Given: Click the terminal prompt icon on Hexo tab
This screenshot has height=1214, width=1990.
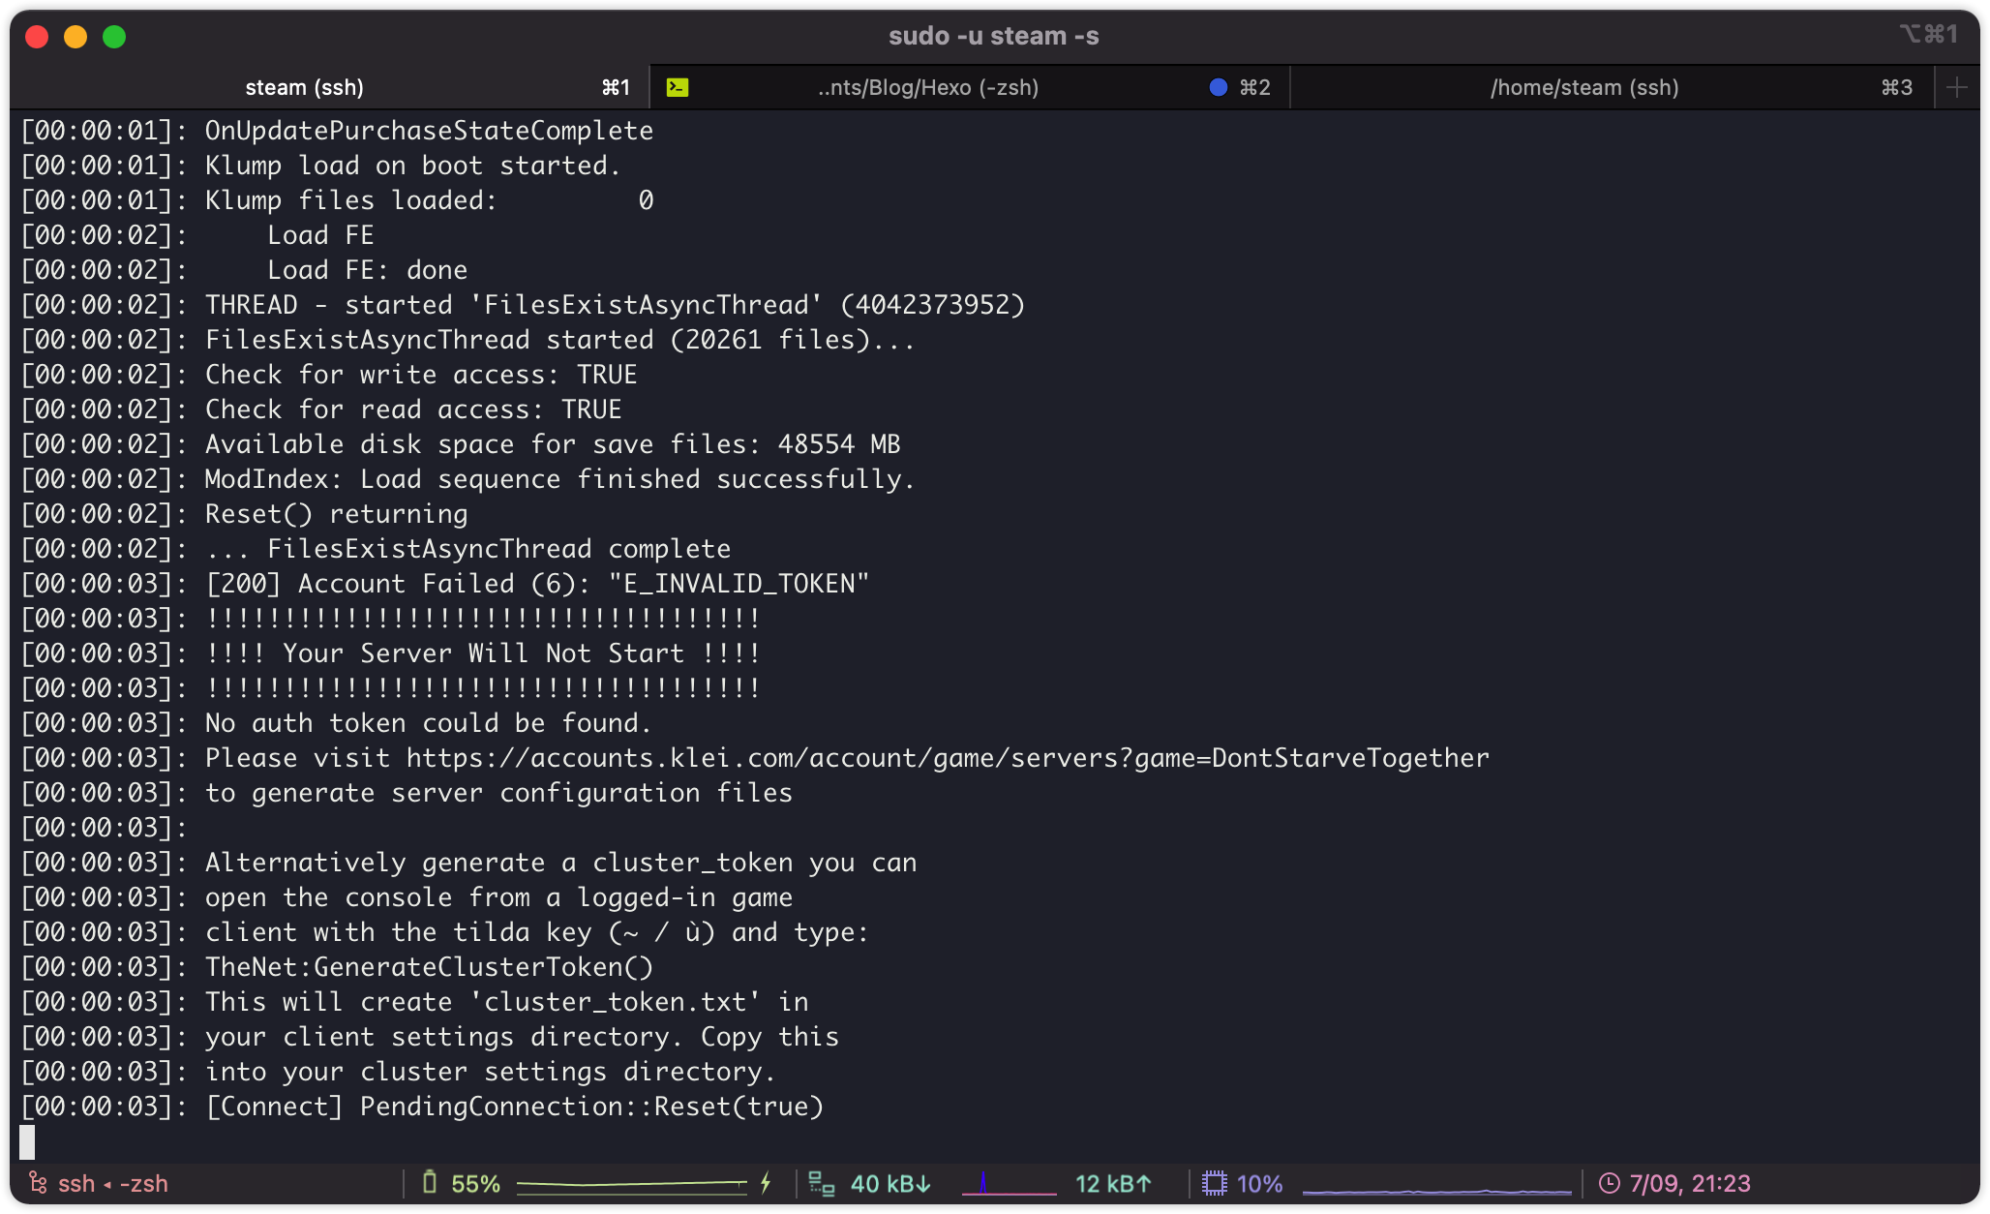Looking at the screenshot, I should 678,87.
